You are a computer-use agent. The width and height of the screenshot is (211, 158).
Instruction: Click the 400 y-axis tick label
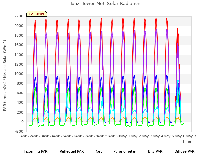pyautogui.click(x=20, y=103)
